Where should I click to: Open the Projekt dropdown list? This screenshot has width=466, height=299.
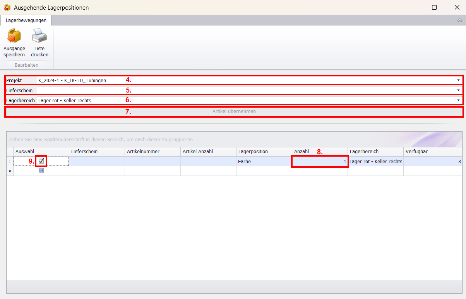458,80
